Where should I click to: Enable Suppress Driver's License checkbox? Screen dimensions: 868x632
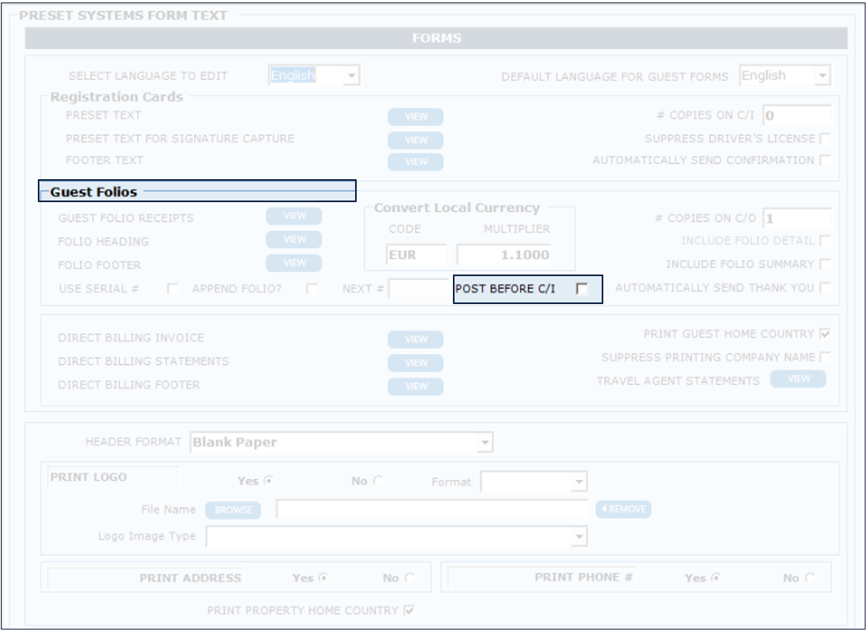click(824, 139)
